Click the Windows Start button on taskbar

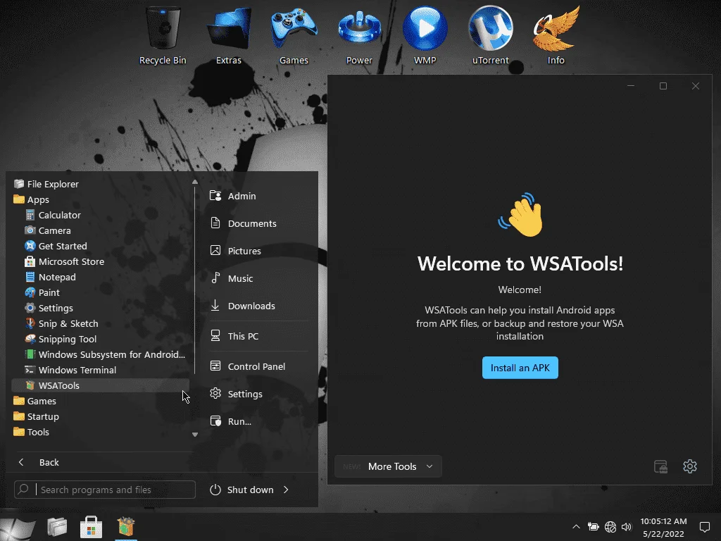(18, 527)
